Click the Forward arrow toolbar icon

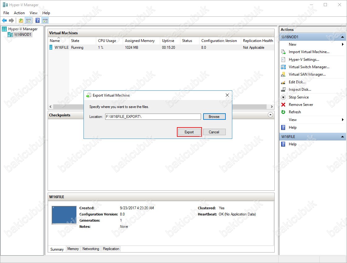[11, 21]
